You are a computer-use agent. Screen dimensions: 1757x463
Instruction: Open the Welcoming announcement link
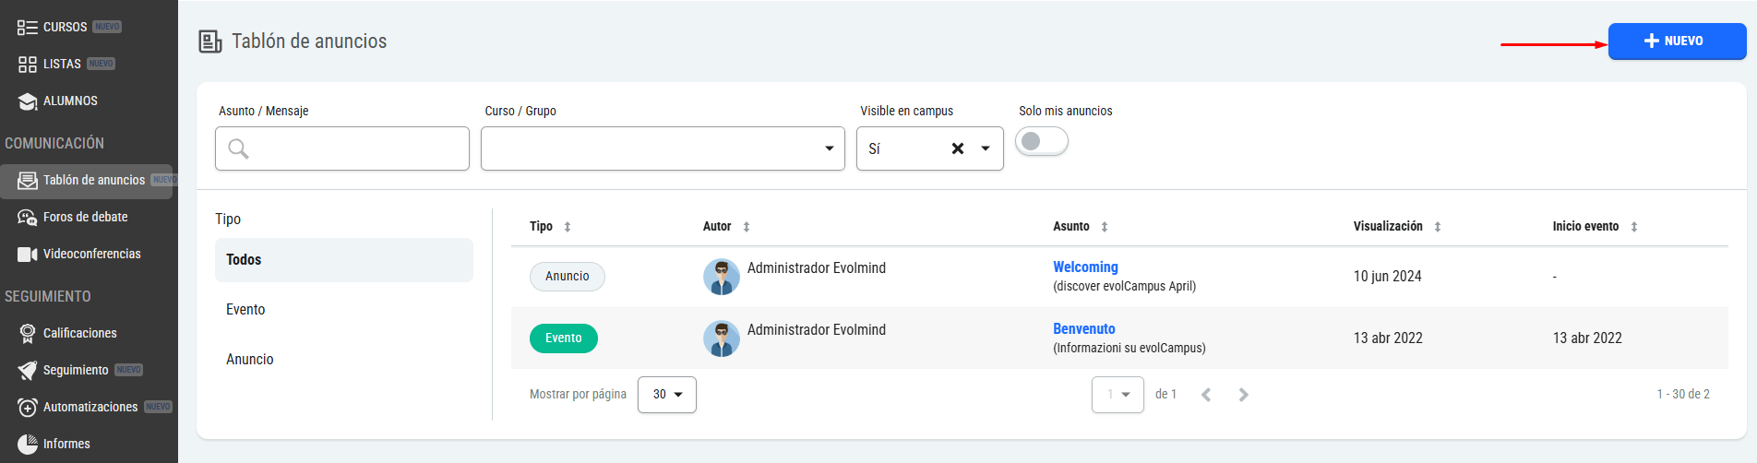[x=1085, y=267]
